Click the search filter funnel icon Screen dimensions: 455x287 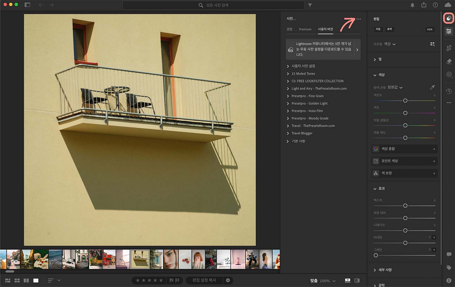coord(310,5)
